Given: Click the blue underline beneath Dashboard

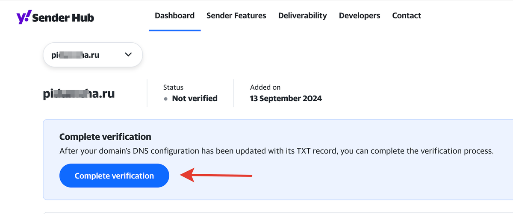Looking at the screenshot, I should [175, 30].
